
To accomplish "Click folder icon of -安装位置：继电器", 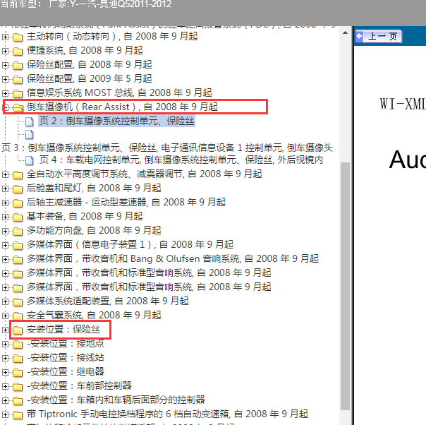I will coord(18,373).
